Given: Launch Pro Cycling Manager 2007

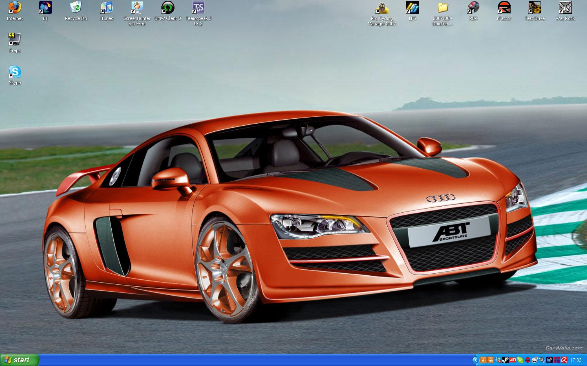Looking at the screenshot, I should click(x=382, y=13).
